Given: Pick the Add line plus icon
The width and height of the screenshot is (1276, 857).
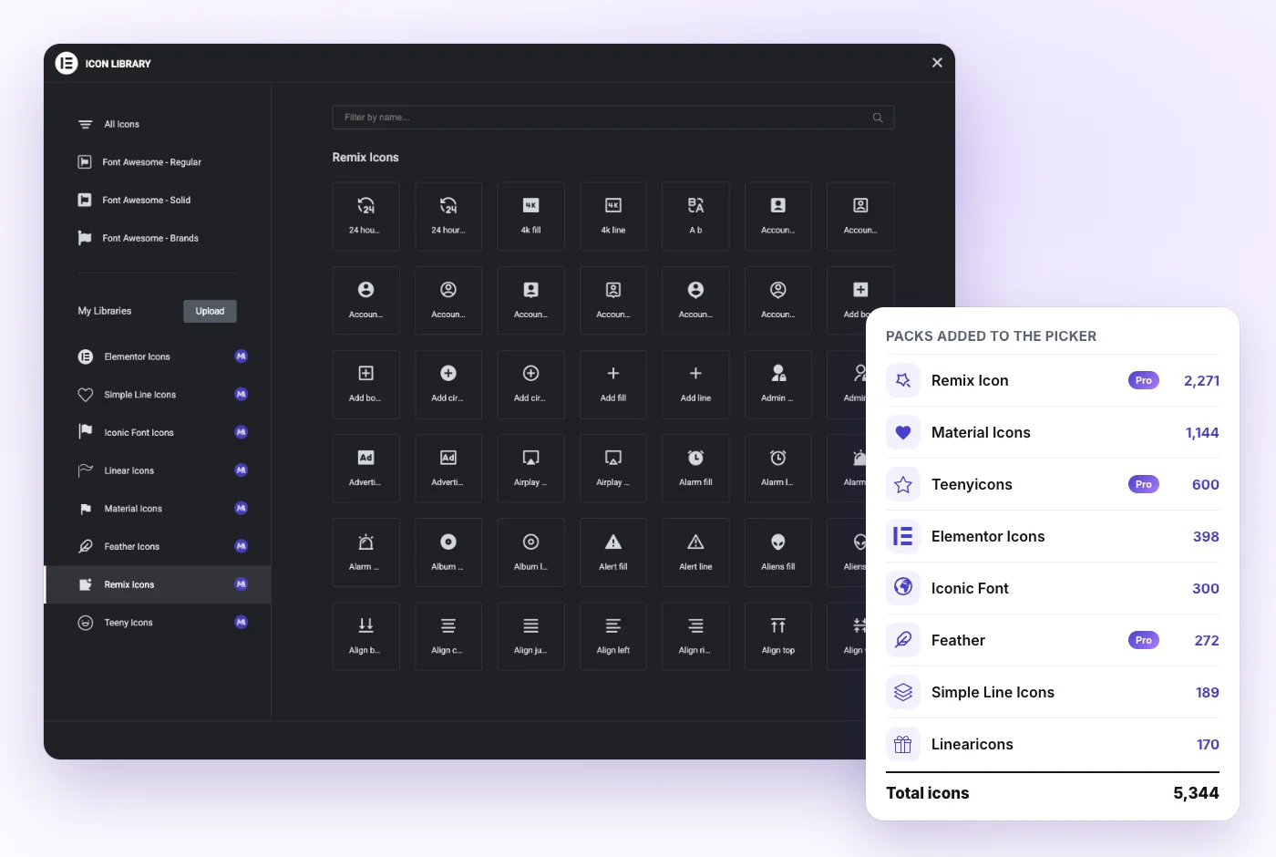Looking at the screenshot, I should tap(695, 384).
